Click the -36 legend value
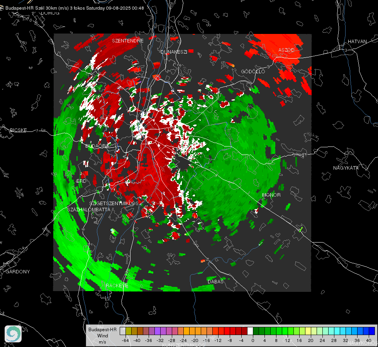This screenshot has width=378, height=347. coord(149,340)
